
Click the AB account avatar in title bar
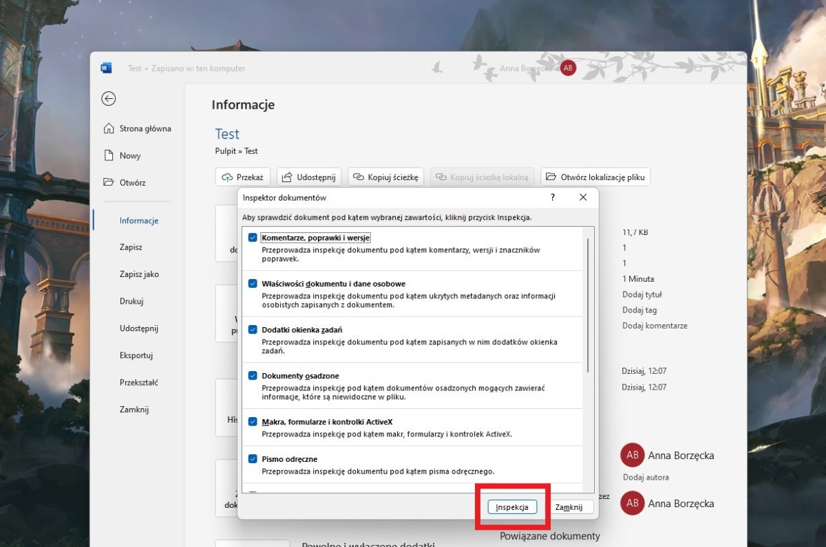coord(568,68)
